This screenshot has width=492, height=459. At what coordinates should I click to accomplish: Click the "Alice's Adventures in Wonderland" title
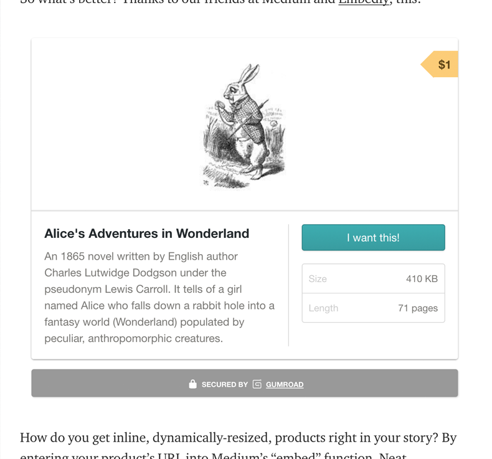coord(146,234)
